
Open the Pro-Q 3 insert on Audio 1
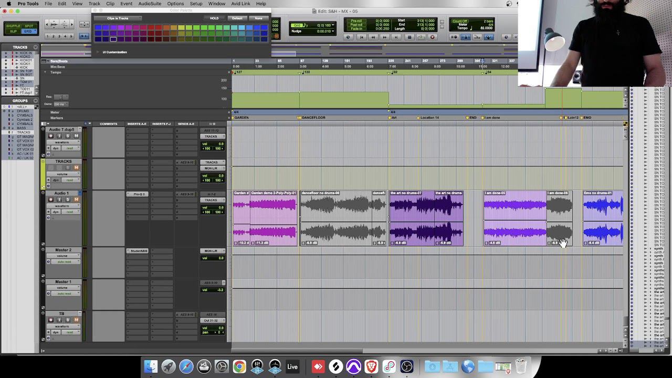tap(138, 194)
